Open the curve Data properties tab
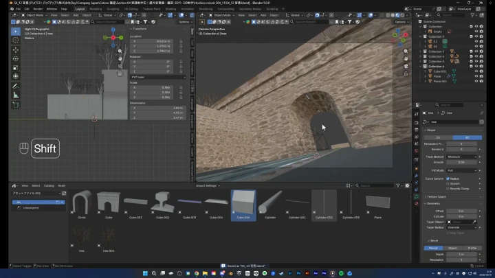This screenshot has height=278, width=495. 417,197
